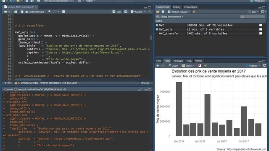
Task: Switch to the Files tab
Action: 158,61
